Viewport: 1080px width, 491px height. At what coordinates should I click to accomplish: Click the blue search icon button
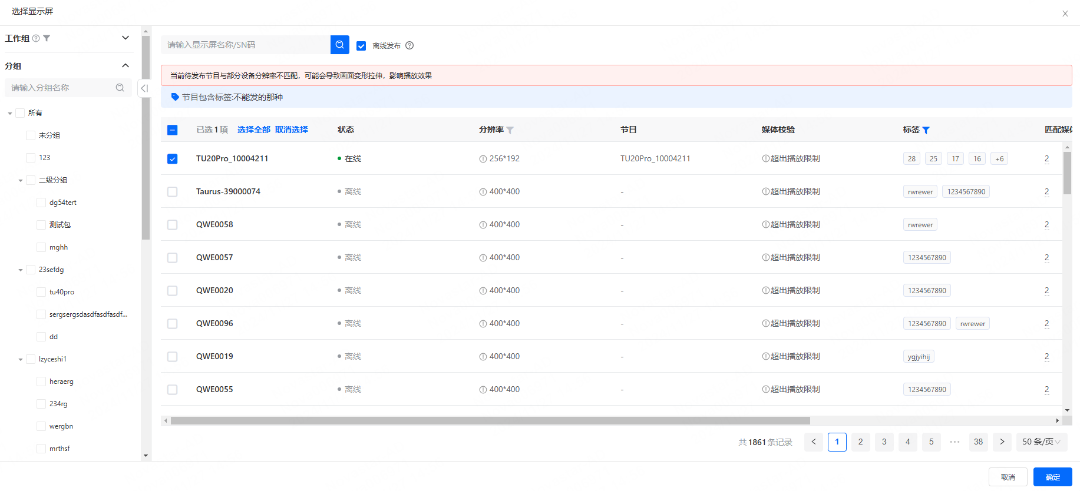[340, 45]
